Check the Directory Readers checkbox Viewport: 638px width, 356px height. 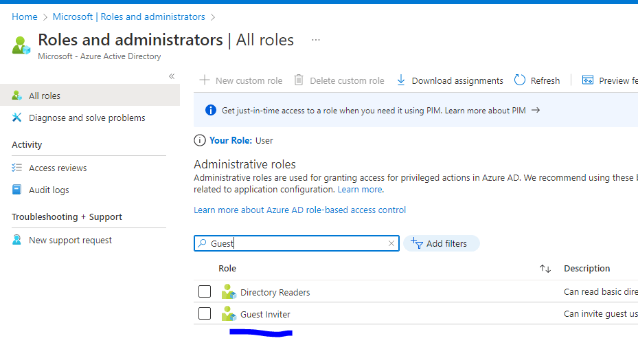point(205,291)
